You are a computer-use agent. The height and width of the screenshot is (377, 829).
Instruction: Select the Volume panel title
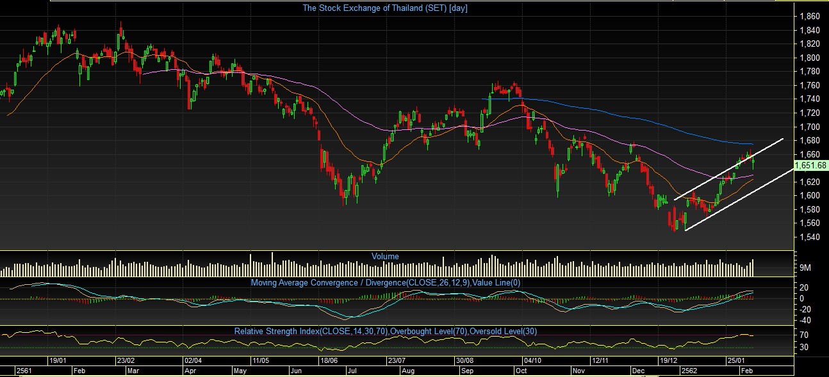(385, 256)
